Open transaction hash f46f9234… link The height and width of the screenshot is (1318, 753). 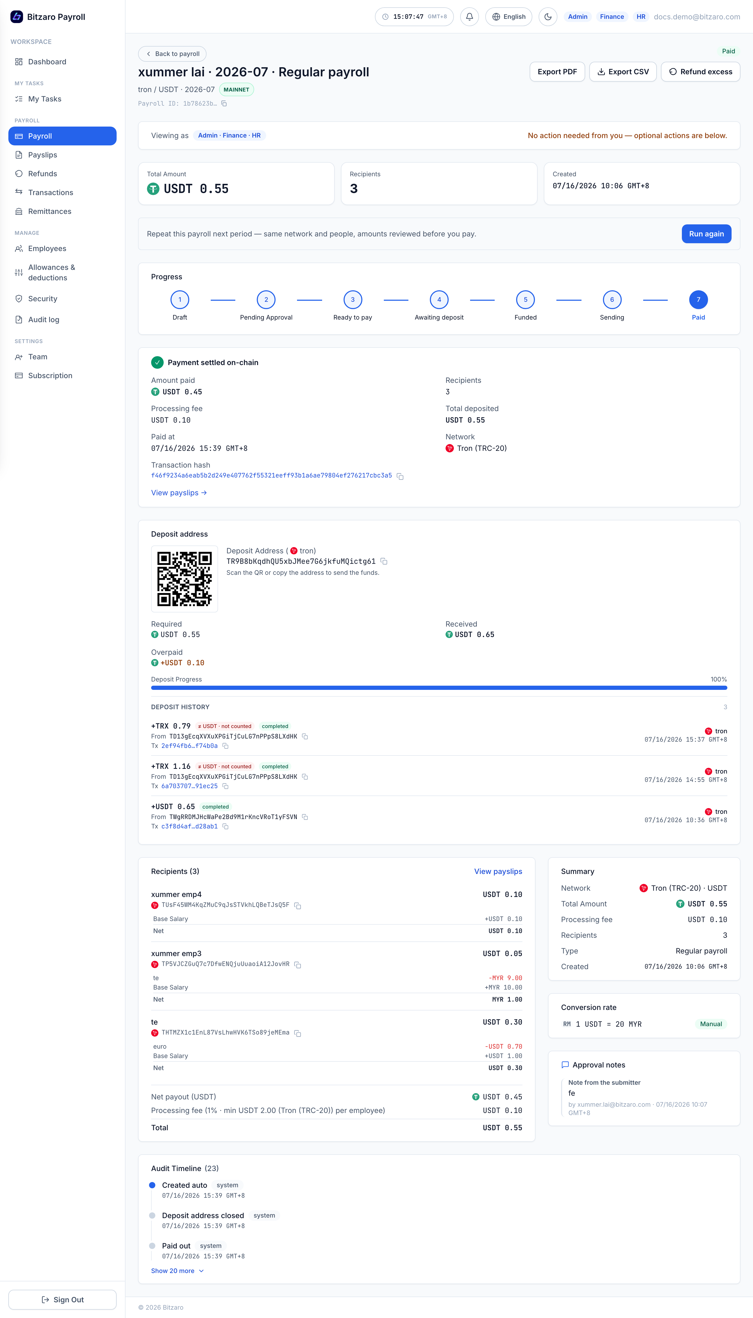pos(271,475)
